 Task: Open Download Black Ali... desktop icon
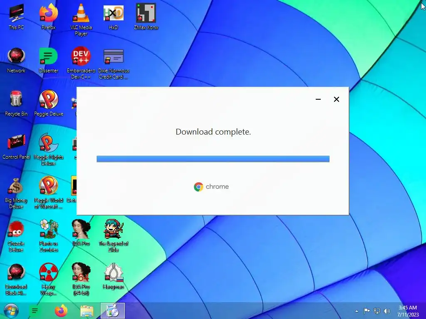tap(16, 279)
